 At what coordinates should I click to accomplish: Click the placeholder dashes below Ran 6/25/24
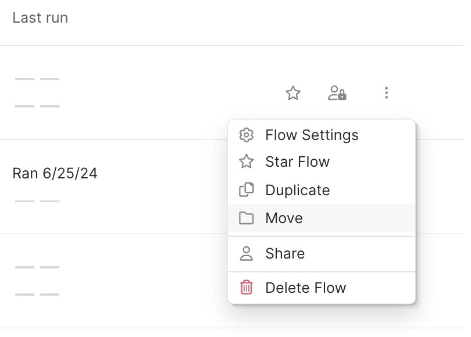(x=37, y=202)
